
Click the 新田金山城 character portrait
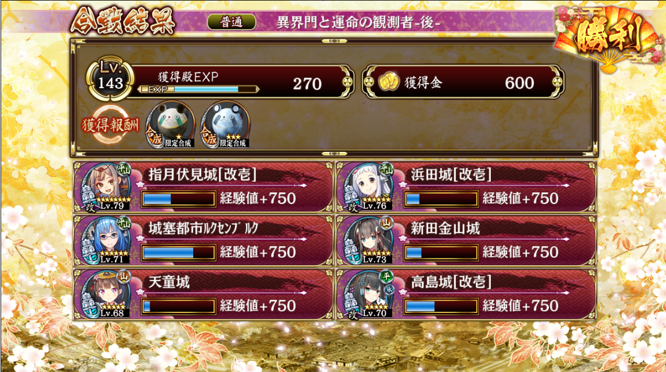tap(367, 240)
